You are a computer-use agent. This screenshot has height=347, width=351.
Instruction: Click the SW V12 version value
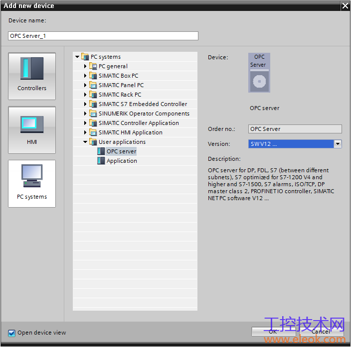(291, 144)
